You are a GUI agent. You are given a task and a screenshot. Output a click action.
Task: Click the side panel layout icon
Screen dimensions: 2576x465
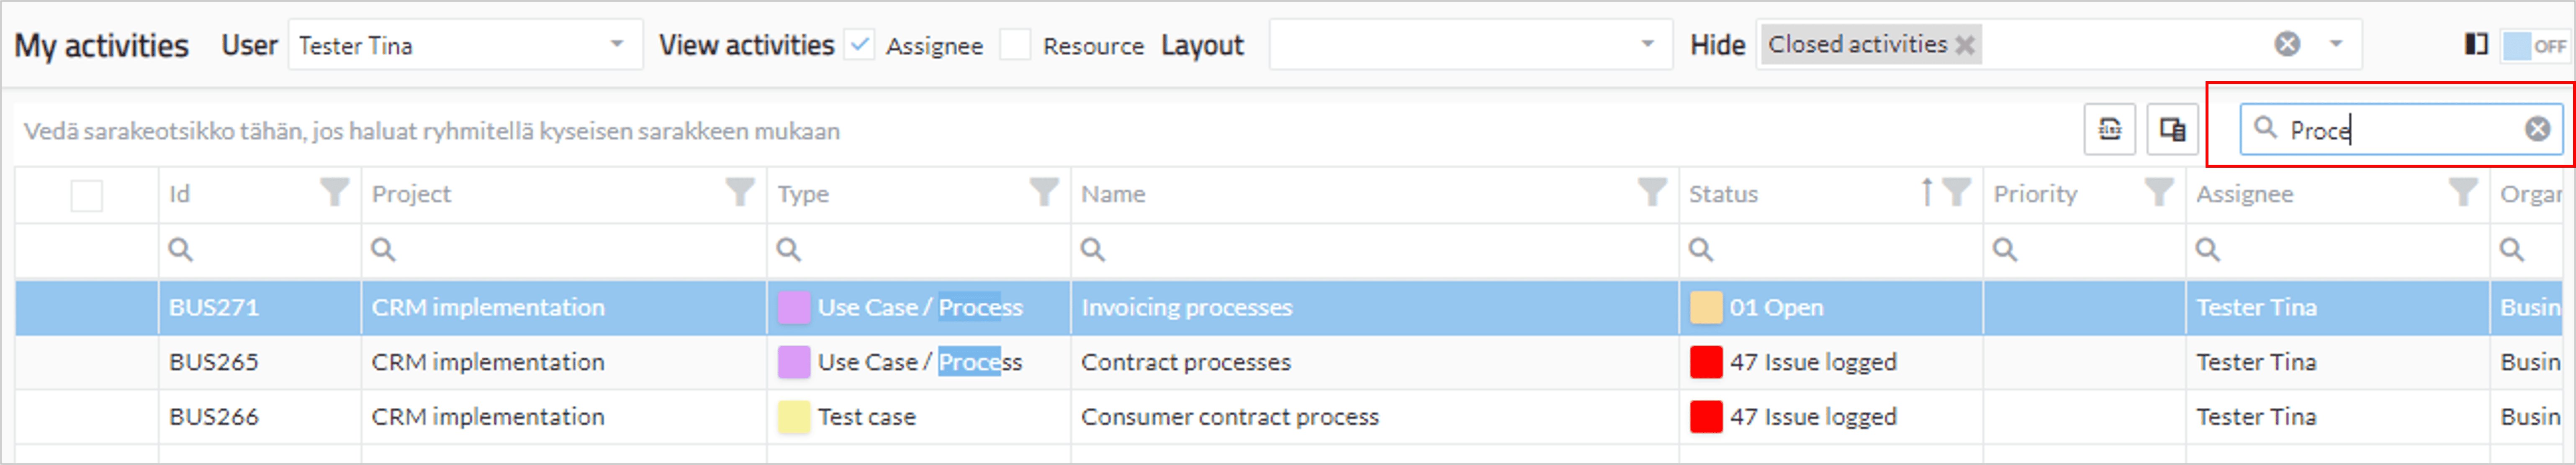tap(2476, 45)
